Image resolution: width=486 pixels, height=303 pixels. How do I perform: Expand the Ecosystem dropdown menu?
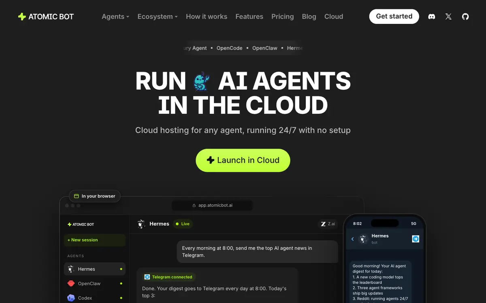[158, 17]
